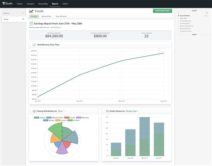Click the Trends line-chart header icon
The height and width of the screenshot is (166, 212).
click(x=31, y=11)
